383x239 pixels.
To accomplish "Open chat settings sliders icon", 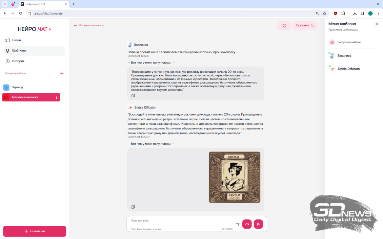I will click(x=237, y=224).
